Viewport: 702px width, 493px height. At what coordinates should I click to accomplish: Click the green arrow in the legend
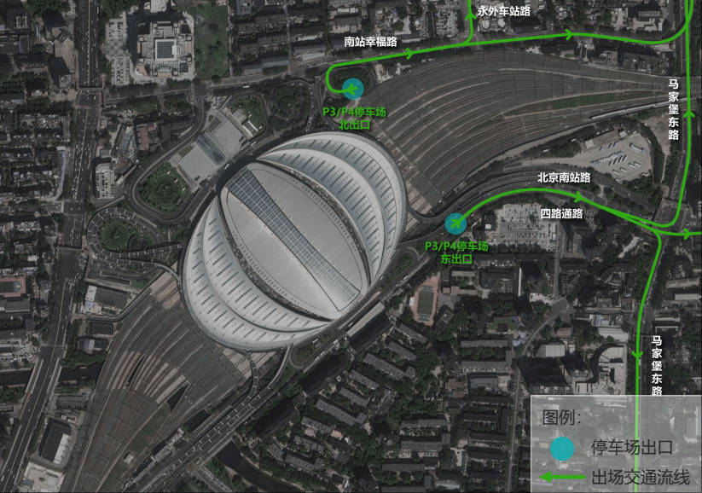click(562, 477)
